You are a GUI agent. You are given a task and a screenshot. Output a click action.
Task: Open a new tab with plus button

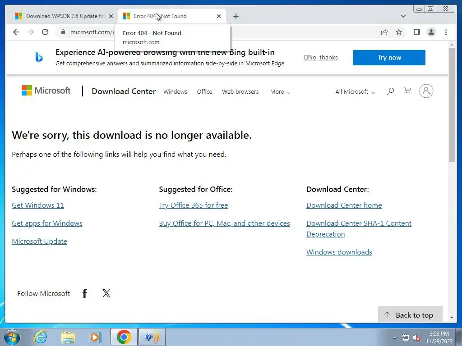coord(236,16)
